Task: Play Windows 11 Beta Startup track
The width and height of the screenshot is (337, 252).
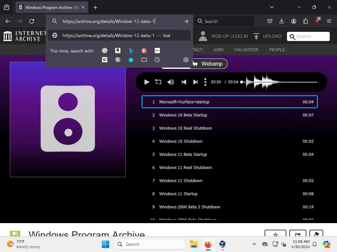Action: tap(229, 154)
